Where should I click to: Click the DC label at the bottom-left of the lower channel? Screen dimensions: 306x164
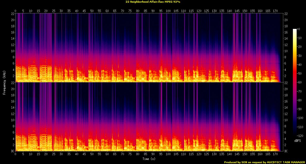point(12,151)
